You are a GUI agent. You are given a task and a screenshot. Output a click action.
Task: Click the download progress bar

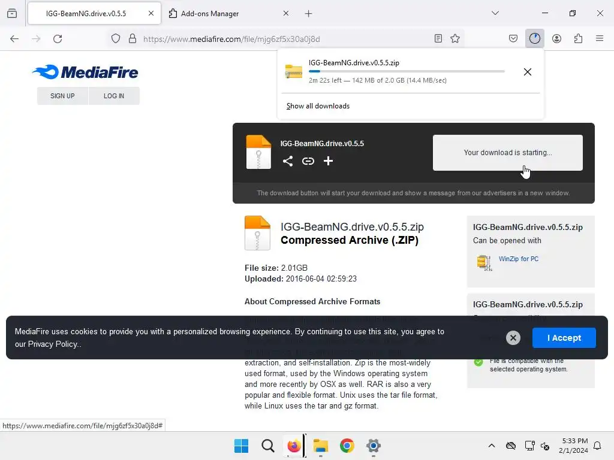point(407,71)
